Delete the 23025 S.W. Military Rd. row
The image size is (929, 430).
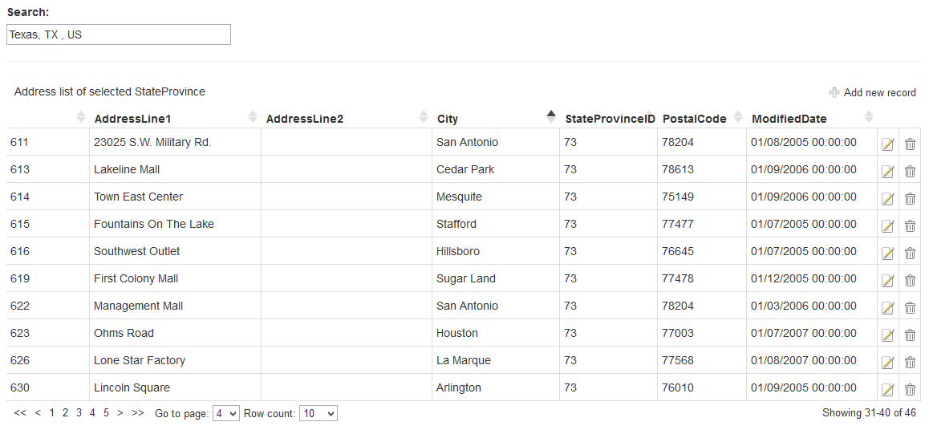[x=910, y=144]
